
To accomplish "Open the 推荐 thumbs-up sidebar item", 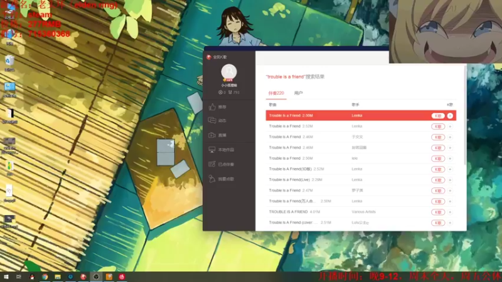I will click(x=218, y=107).
